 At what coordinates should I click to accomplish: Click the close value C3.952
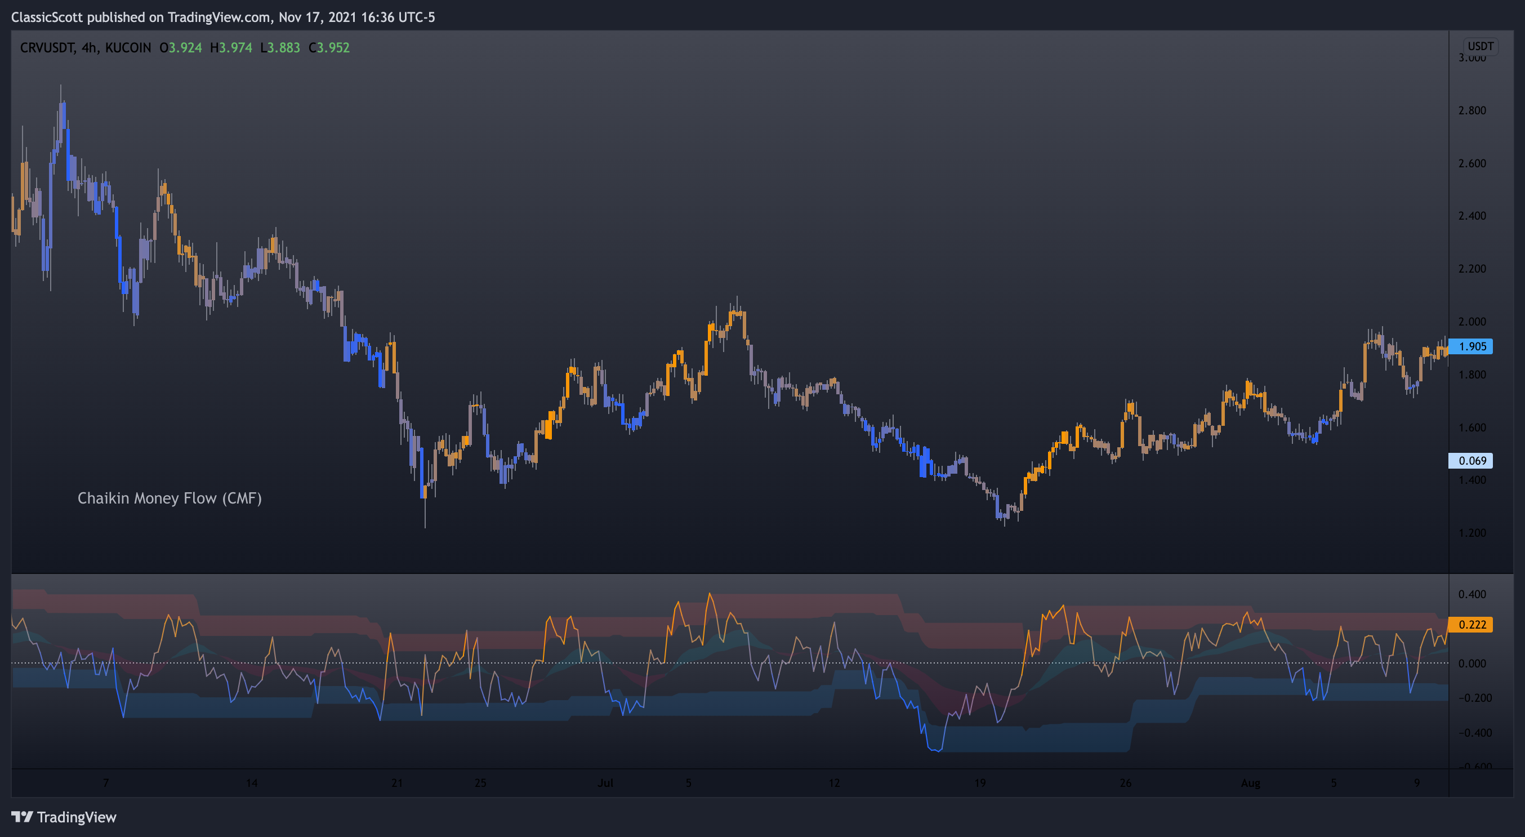329,47
